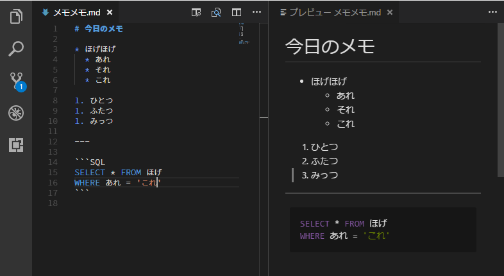Split the editor with the split icon
Screen dimensions: 504x276
[237, 12]
